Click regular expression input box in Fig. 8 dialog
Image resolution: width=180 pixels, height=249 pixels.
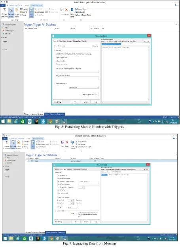tap(77, 71)
